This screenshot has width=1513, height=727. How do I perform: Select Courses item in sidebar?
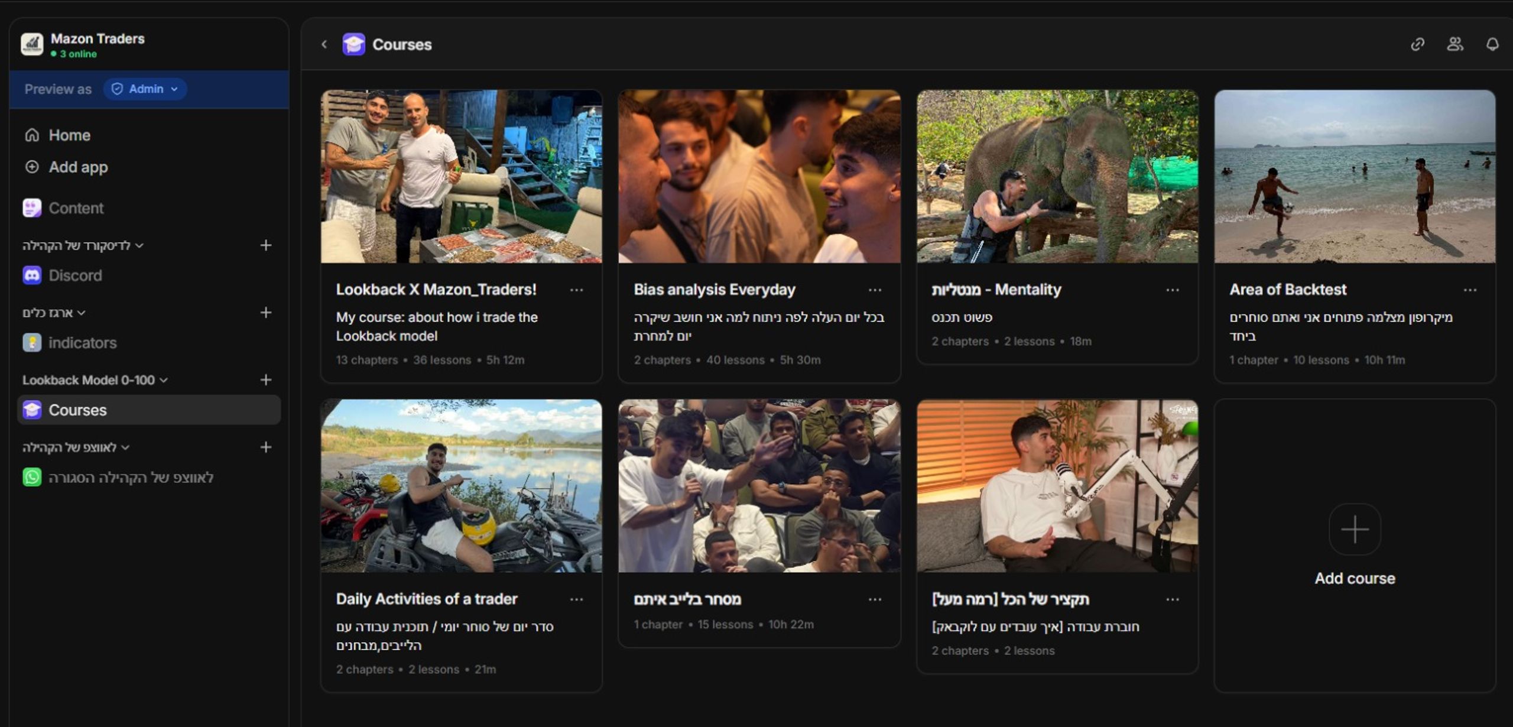(x=149, y=410)
